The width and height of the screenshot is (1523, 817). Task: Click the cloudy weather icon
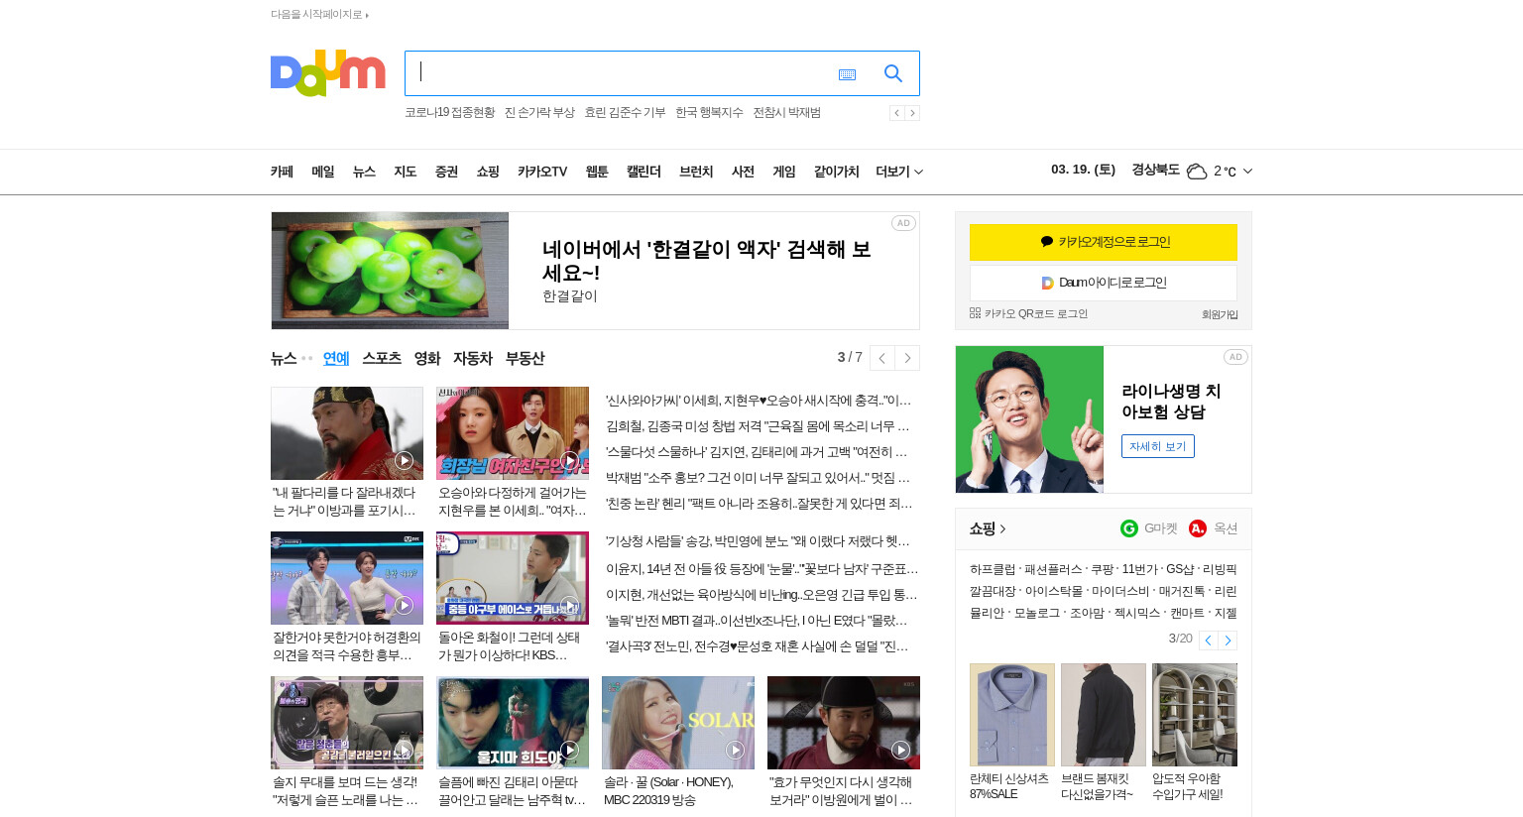(x=1197, y=171)
